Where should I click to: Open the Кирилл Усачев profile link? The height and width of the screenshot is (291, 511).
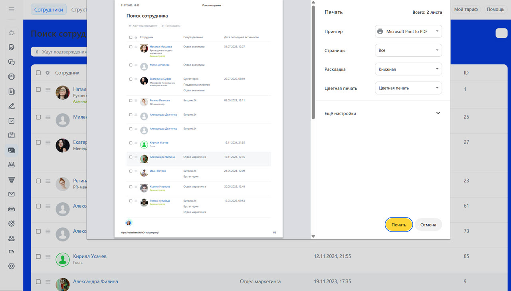[90, 256]
